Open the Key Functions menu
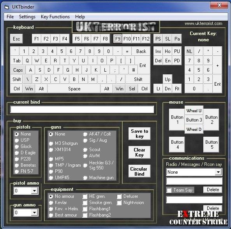 pyautogui.click(x=55, y=17)
